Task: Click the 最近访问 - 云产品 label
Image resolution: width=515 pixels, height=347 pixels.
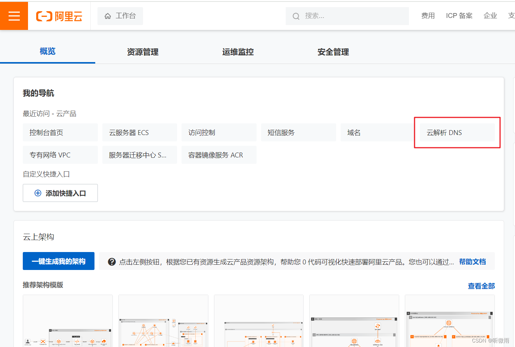Action: click(49, 113)
